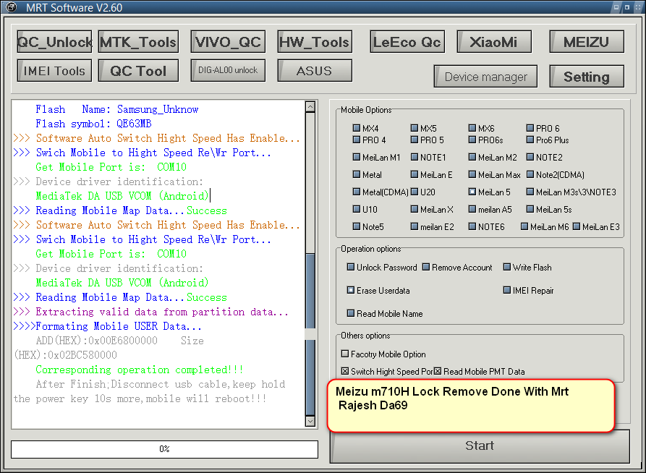
Task: Enable the Write Flash option
Action: (507, 267)
